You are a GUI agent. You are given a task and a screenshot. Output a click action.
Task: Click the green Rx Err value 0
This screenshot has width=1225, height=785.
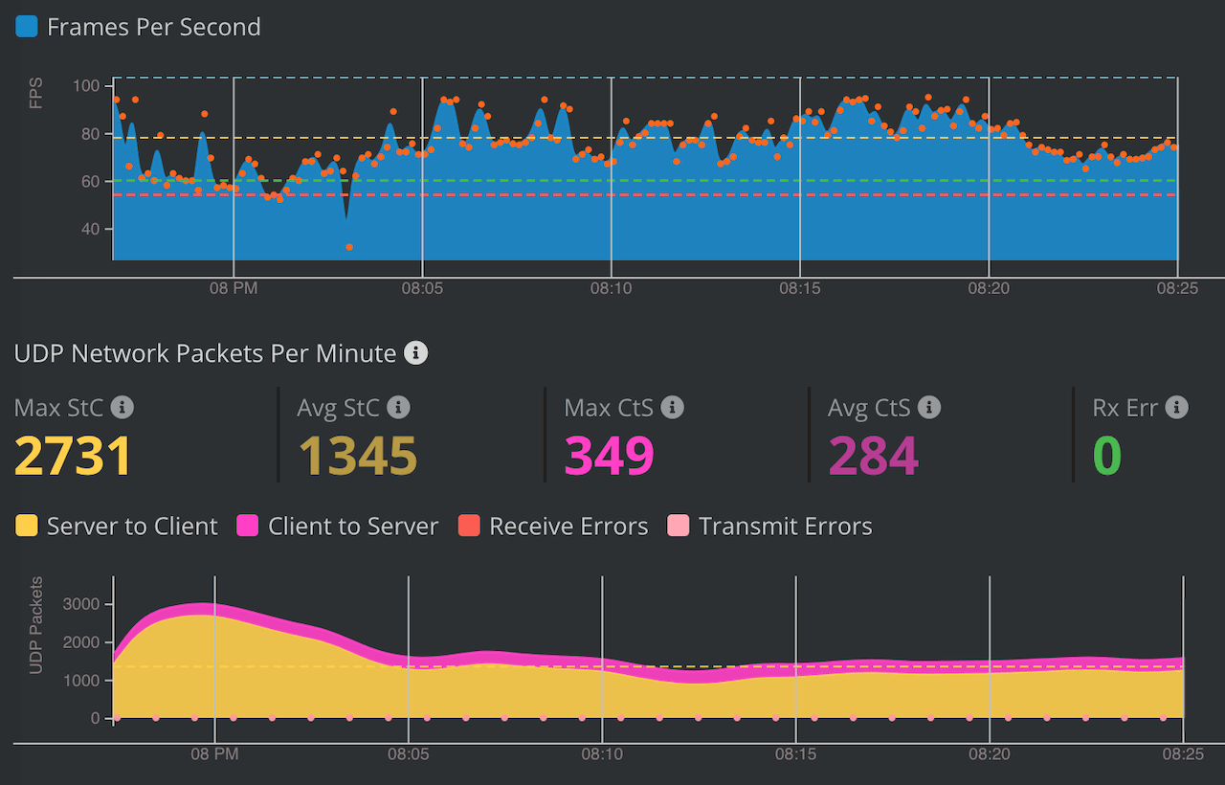(1106, 456)
